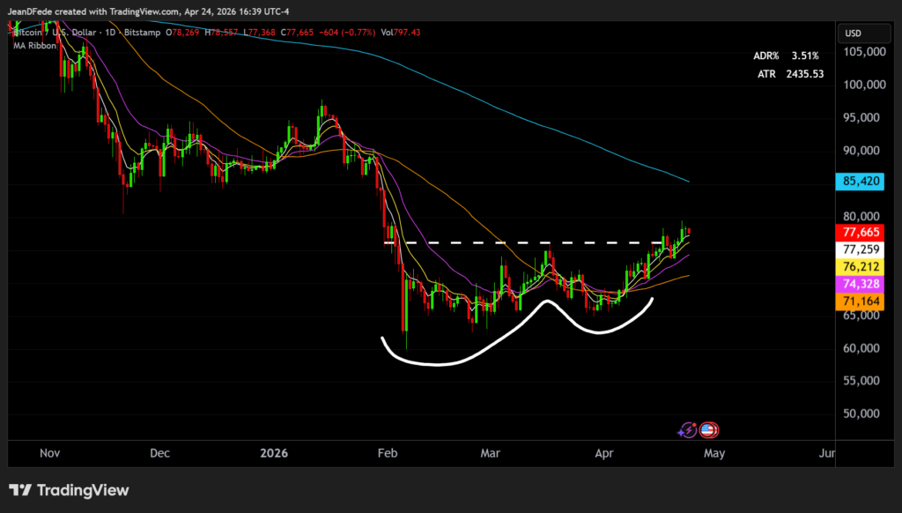The image size is (902, 513).
Task: Select the white 77,259 moving average label
Action: click(863, 249)
